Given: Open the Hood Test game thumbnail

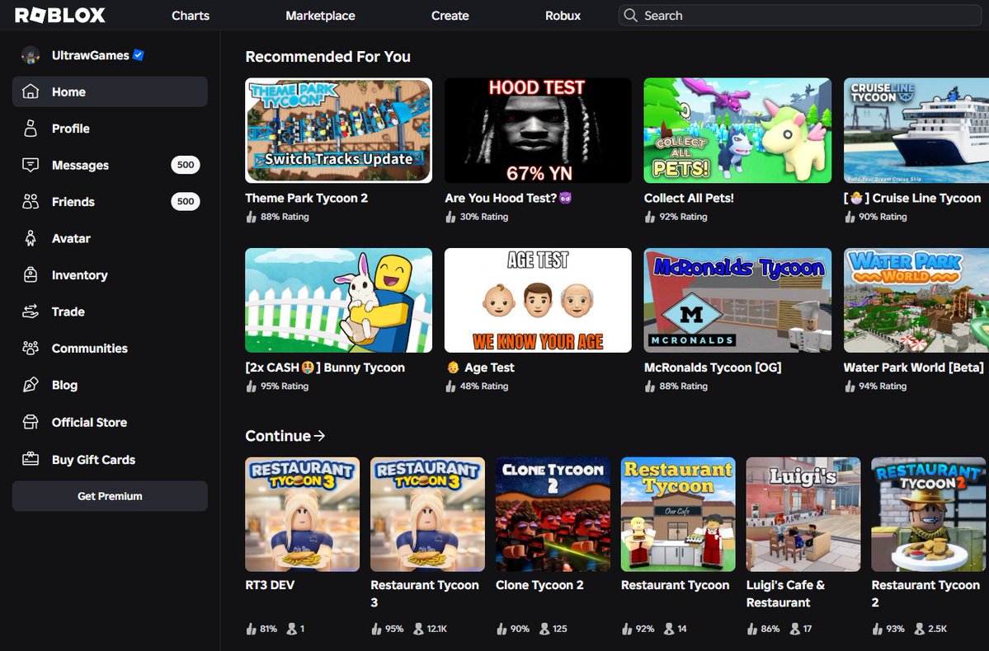Looking at the screenshot, I should (x=538, y=130).
